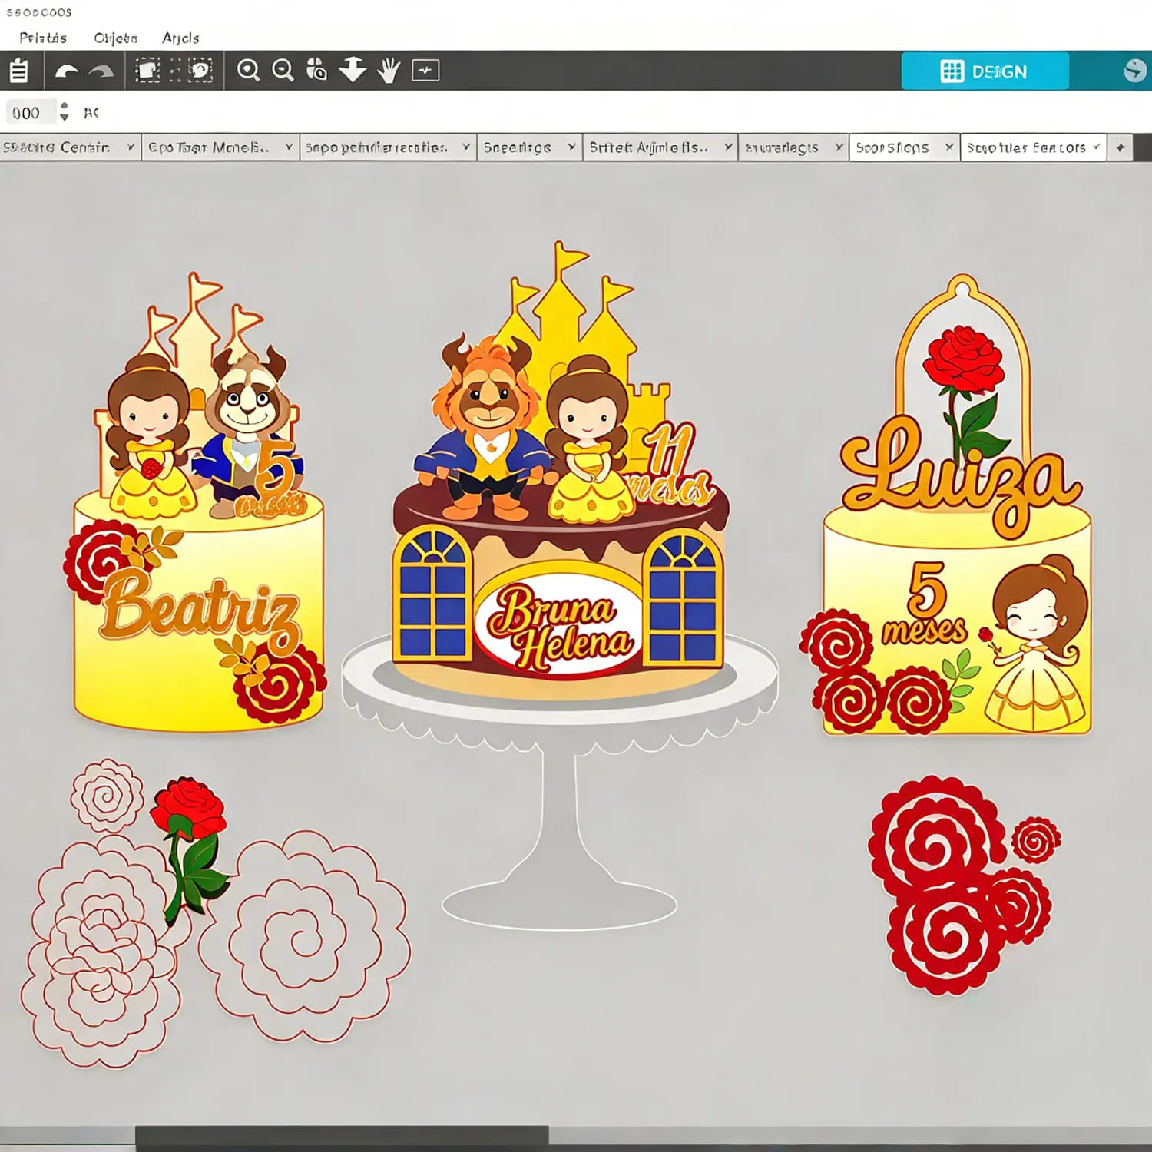Click the clipboard paste icon in the toolbar
The image size is (1152, 1152).
[x=19, y=71]
